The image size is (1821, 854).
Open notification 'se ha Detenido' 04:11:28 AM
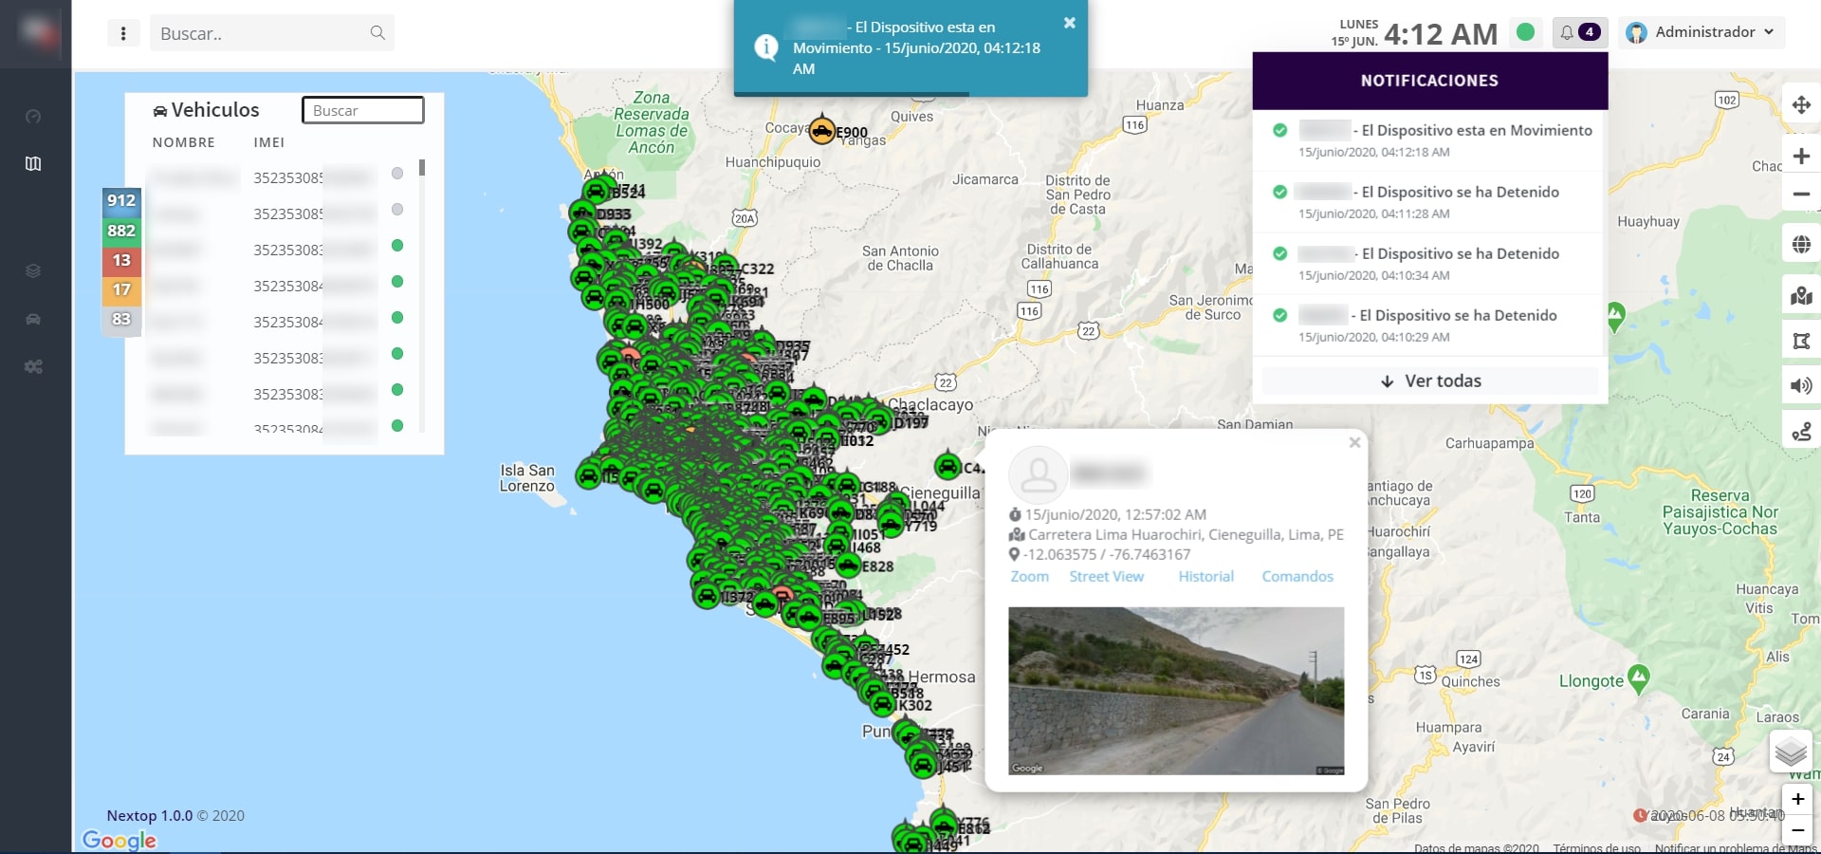1430,201
